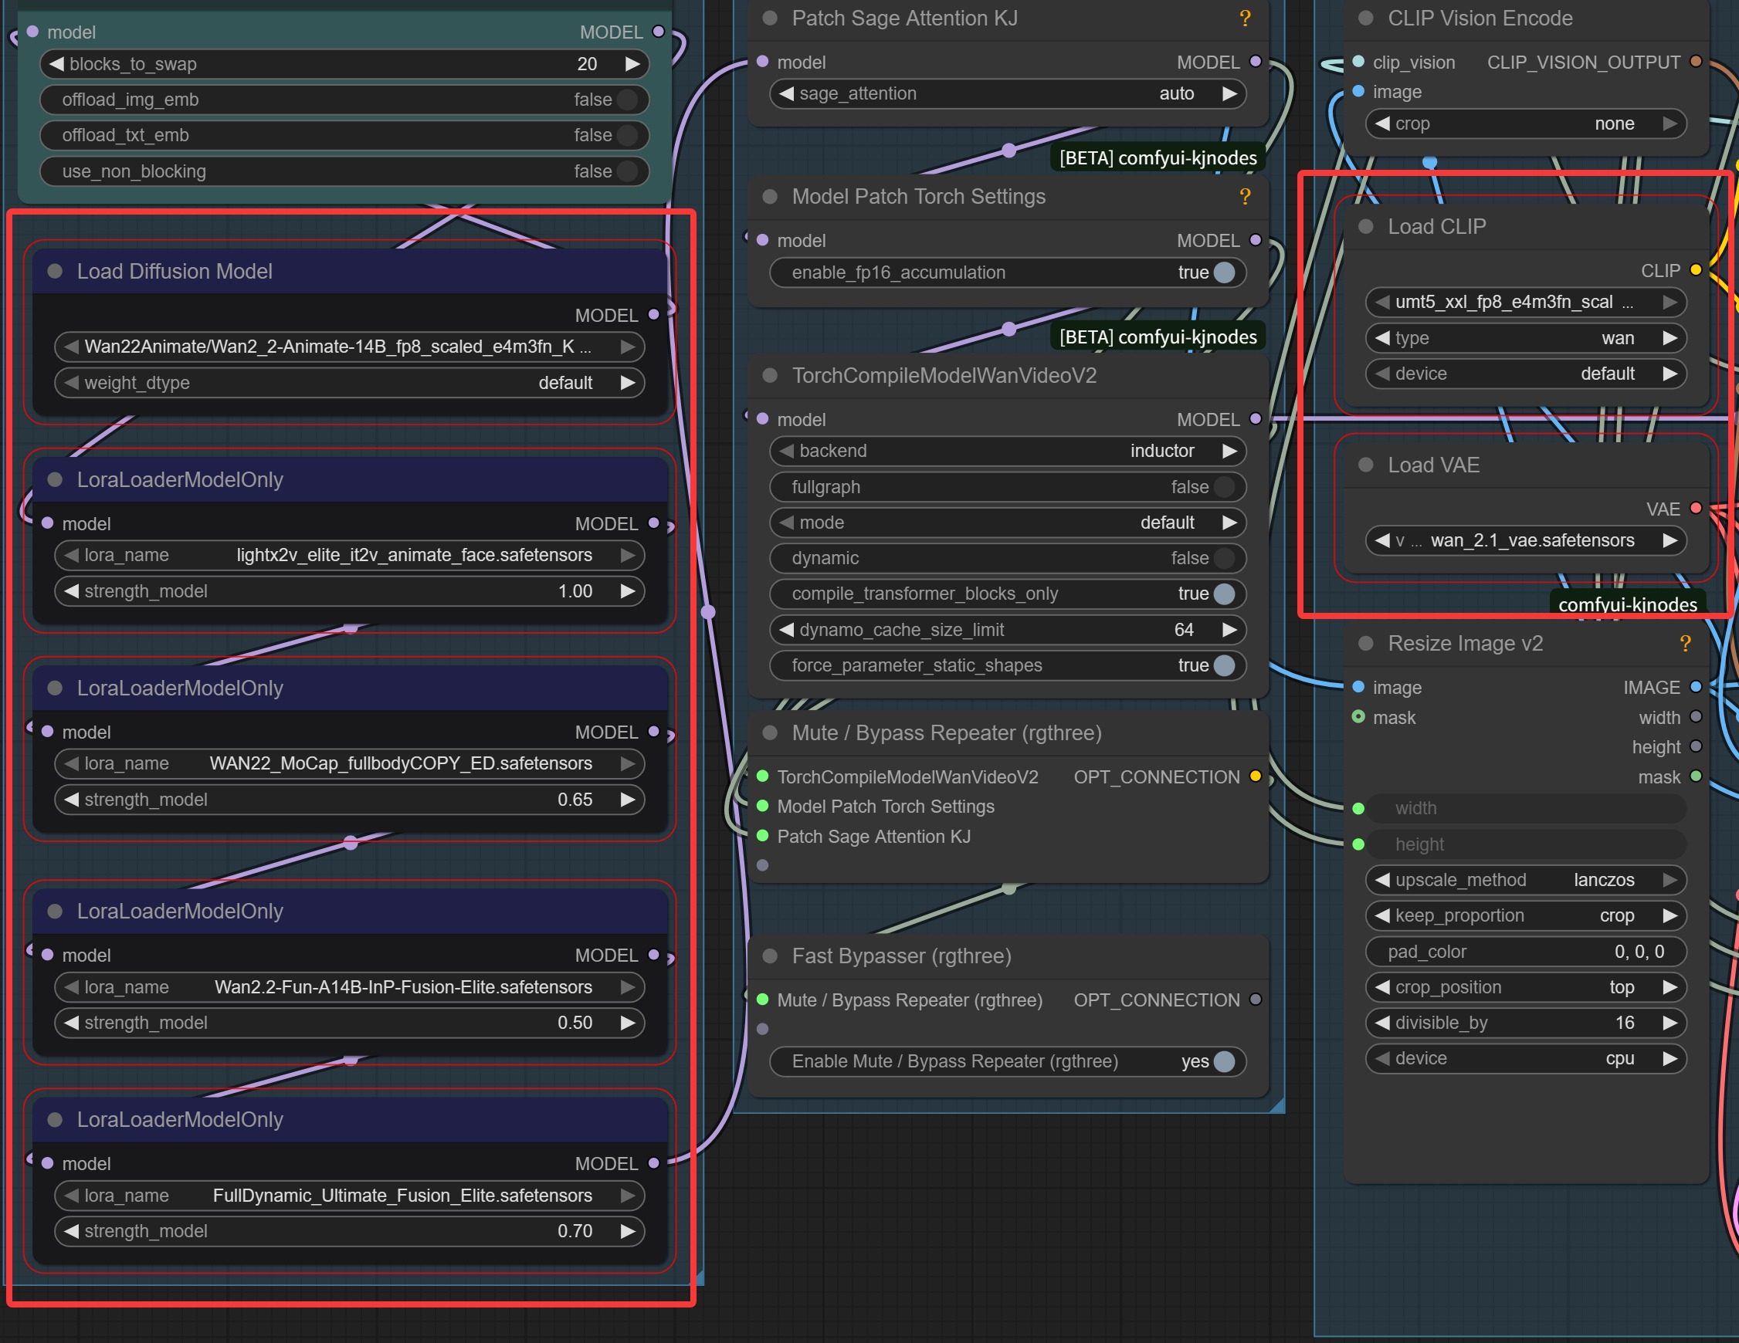Collapse the Load Diffusion Model node via its dot
This screenshot has height=1343, width=1739.
pyautogui.click(x=55, y=272)
